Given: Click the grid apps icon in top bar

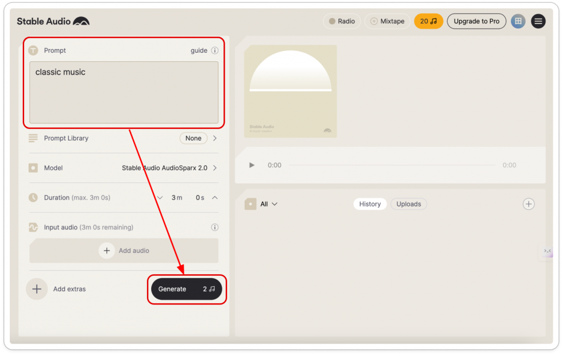Looking at the screenshot, I should point(518,21).
